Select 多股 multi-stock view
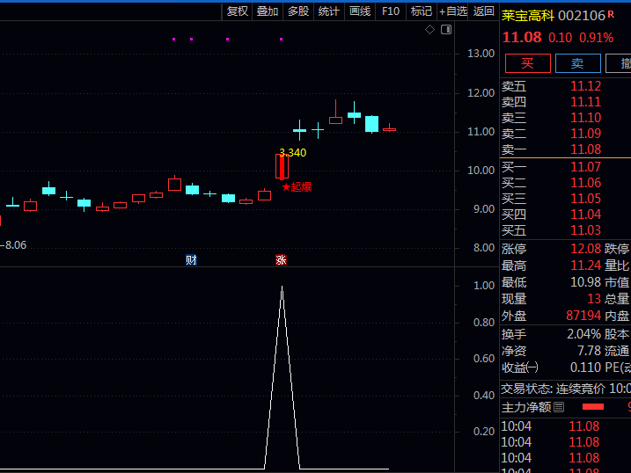The image size is (631, 473). 298,11
